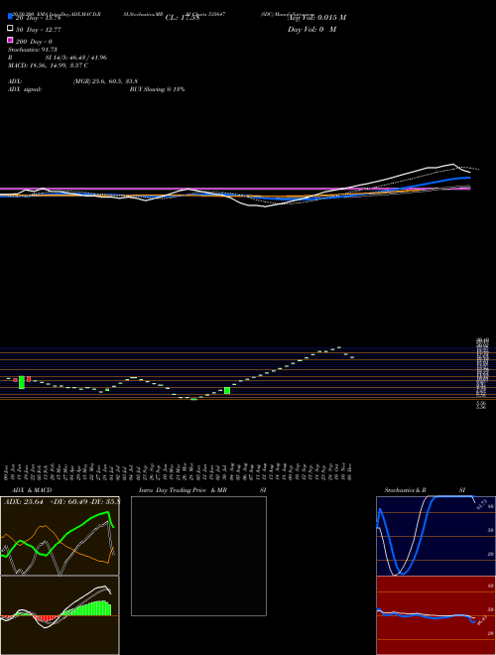Select the '200 Day - 0' legend text

point(34,42)
